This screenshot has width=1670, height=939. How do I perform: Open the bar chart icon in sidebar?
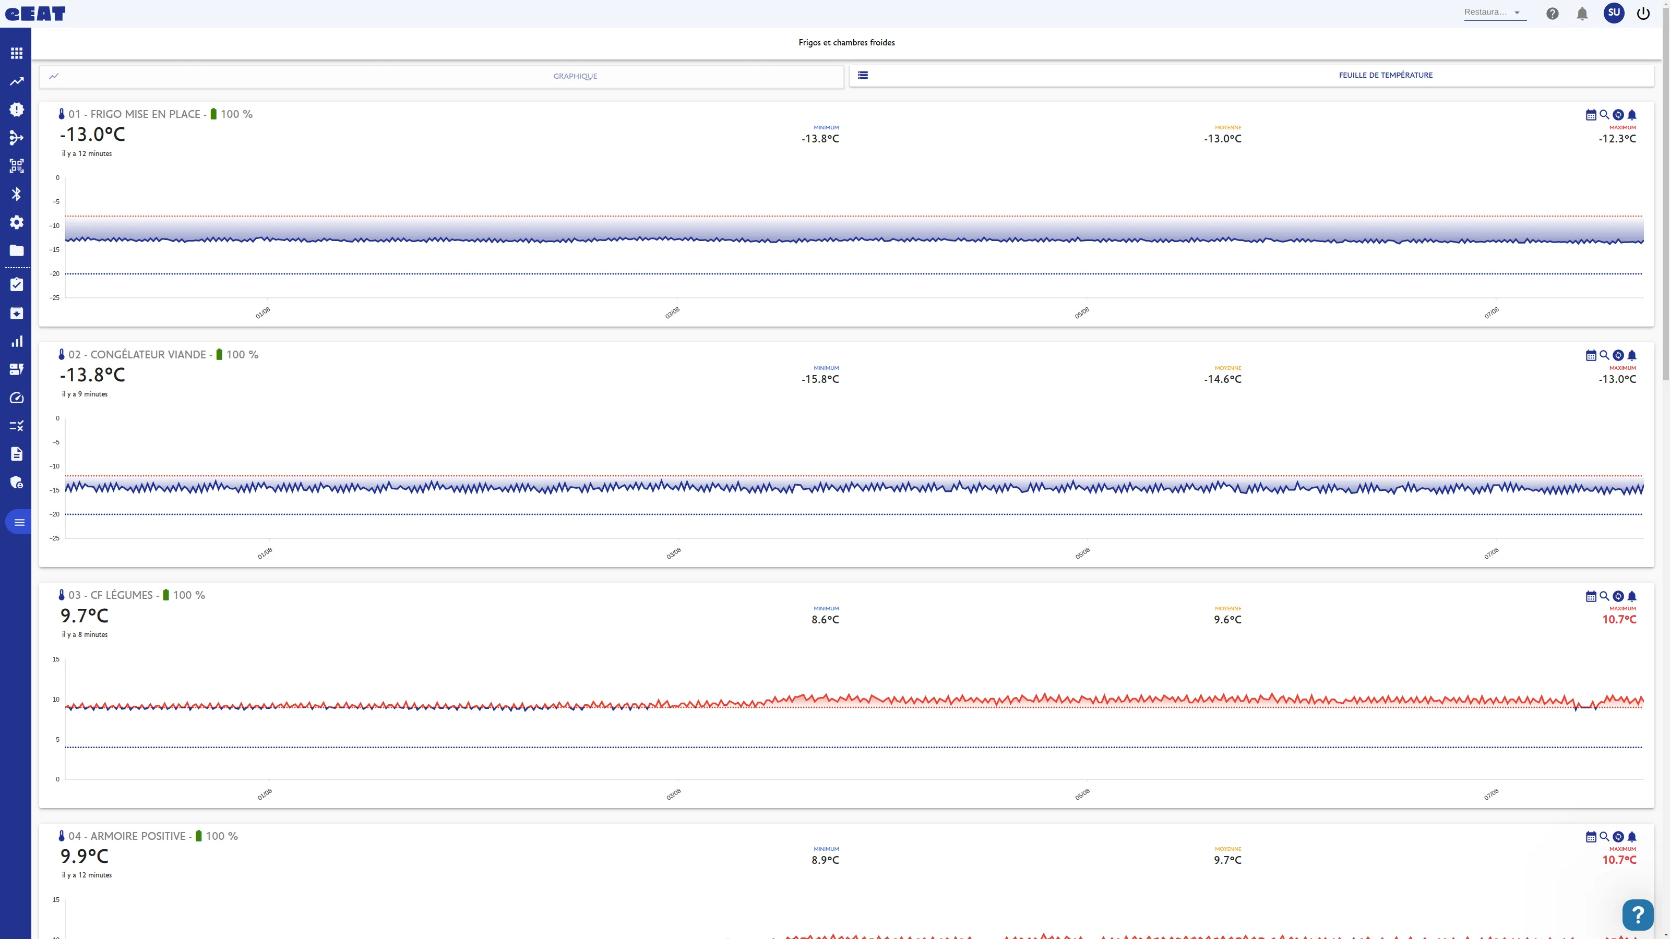[17, 342]
